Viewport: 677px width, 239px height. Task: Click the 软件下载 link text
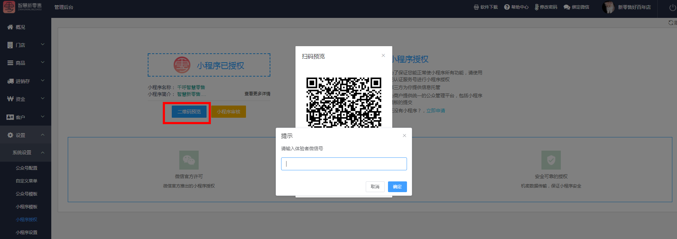point(489,7)
